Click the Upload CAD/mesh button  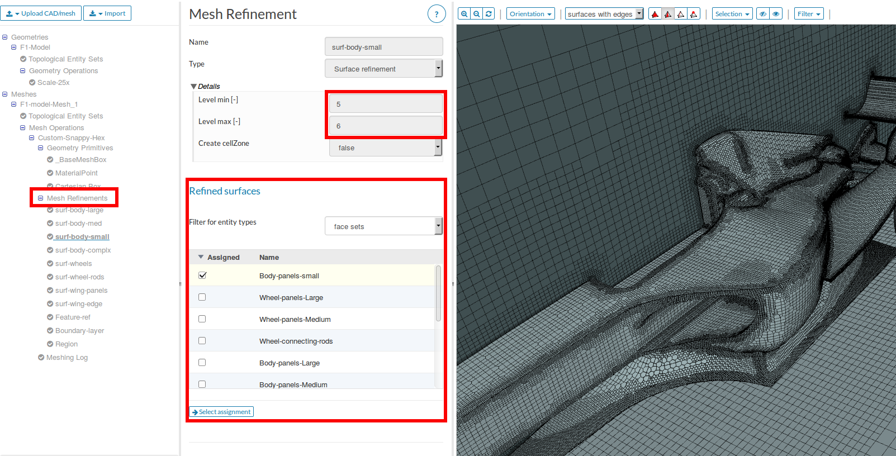[x=41, y=13]
